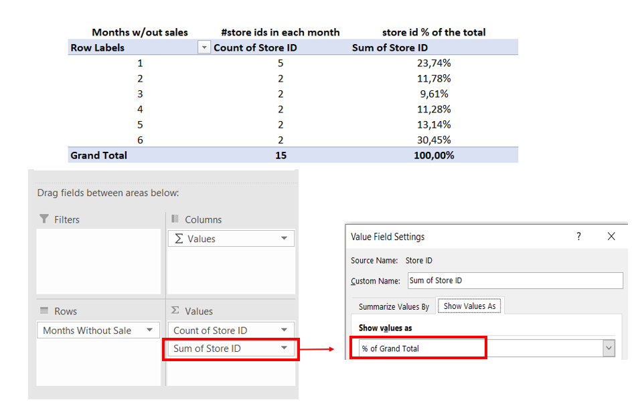
Task: Click the Columns area icon
Action: pyautogui.click(x=175, y=219)
